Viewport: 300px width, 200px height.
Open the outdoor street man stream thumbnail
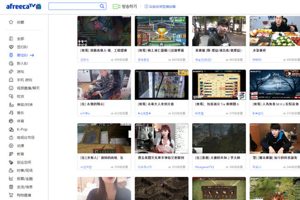[219, 31]
